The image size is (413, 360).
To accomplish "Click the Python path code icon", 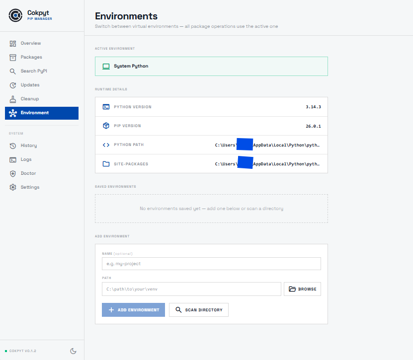I will pyautogui.click(x=106, y=145).
